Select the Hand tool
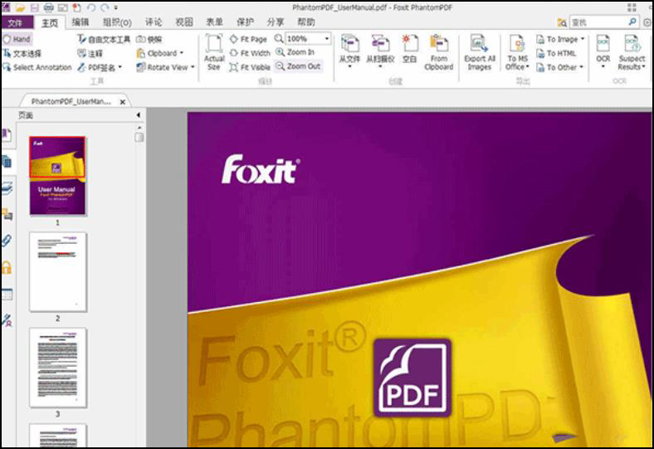Screen dimensions: 654x449 click(x=17, y=39)
